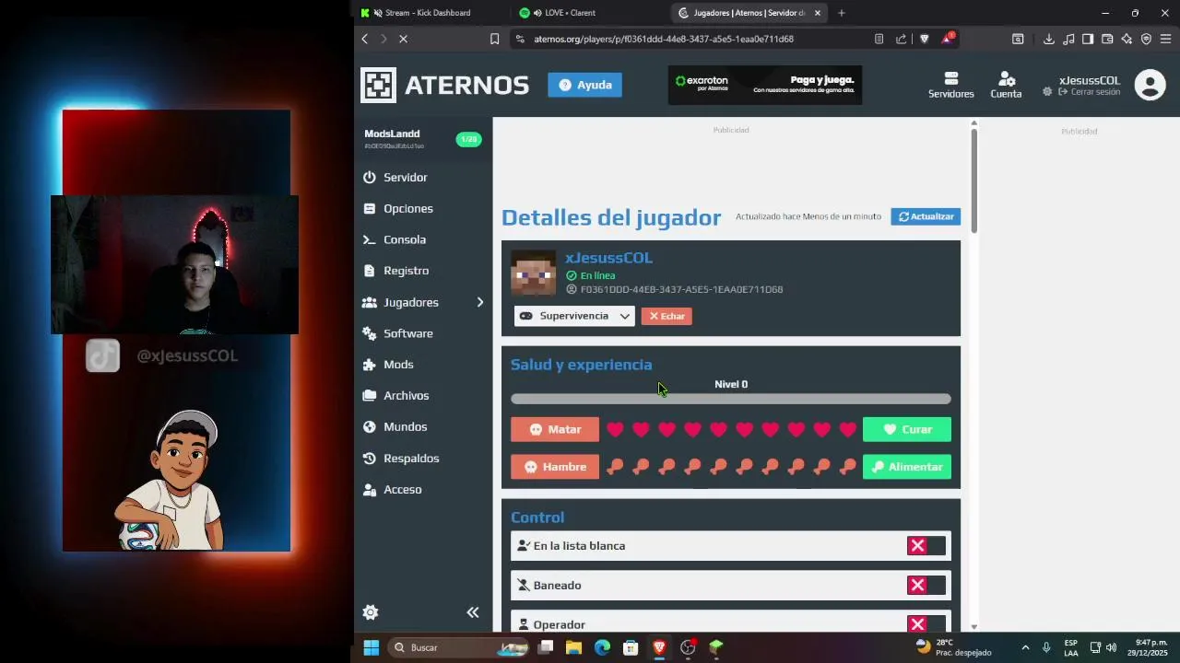Open sidebar settings gear icon
Viewport: 1180px width, 663px height.
(371, 612)
